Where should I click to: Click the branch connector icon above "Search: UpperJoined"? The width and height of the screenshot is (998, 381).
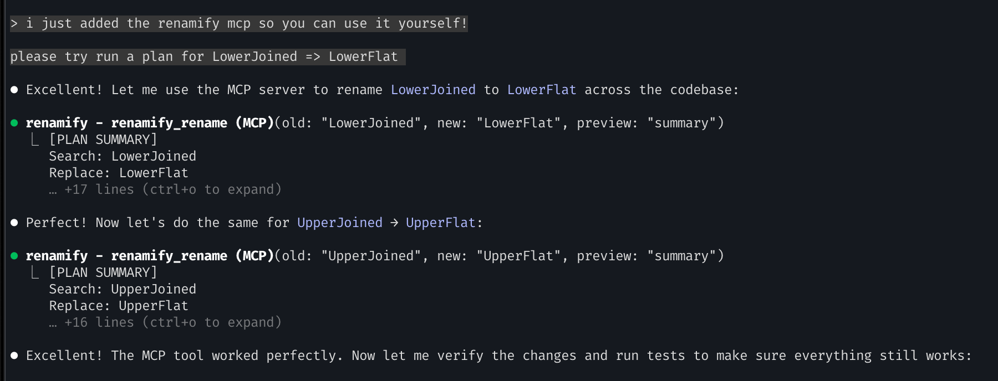coord(35,272)
